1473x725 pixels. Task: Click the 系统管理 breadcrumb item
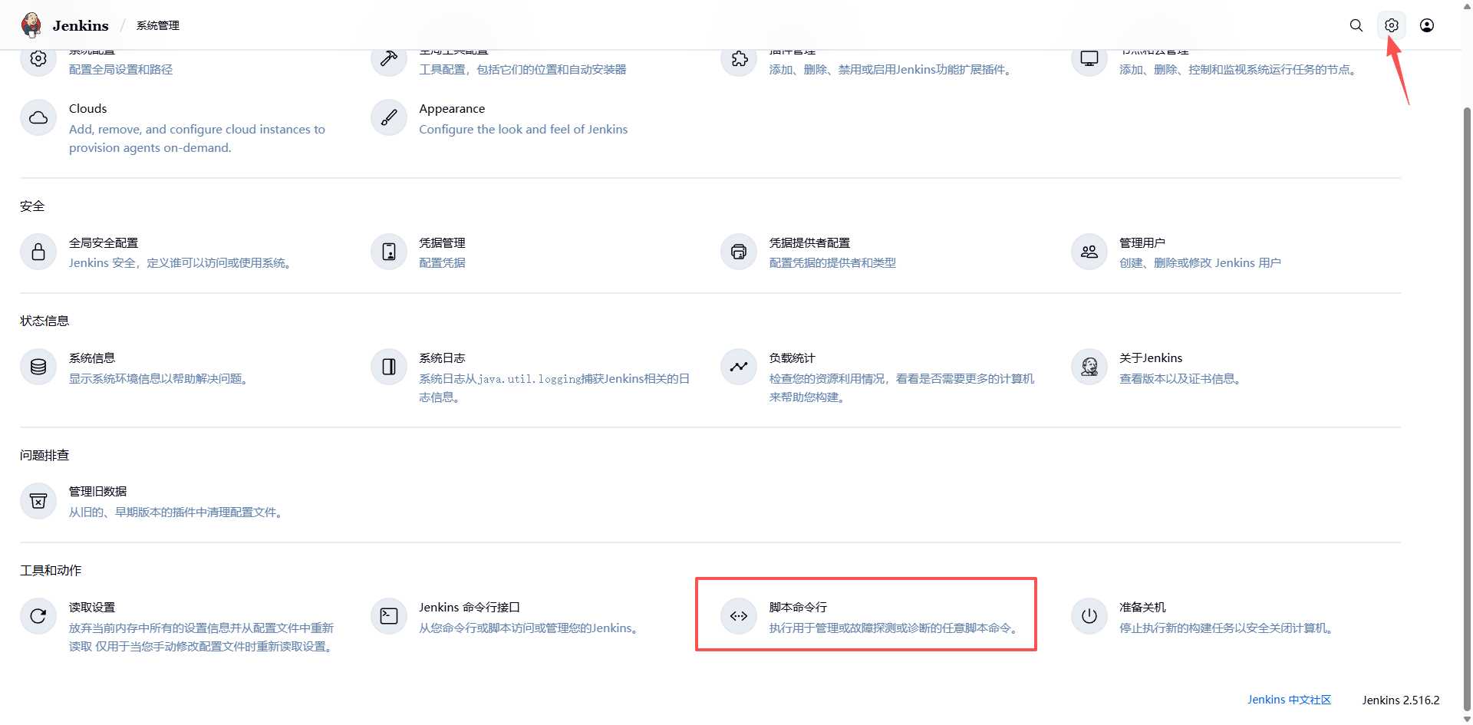click(158, 25)
